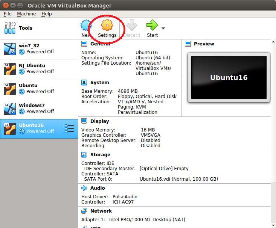Open the Network section header link
Image resolution: width=276 pixels, height=228 pixels.
pos(101,211)
